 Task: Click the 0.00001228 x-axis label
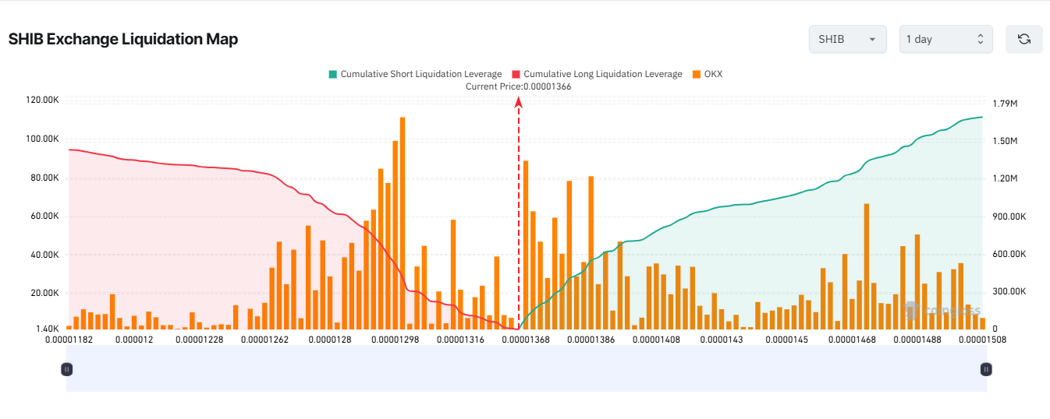(200, 340)
